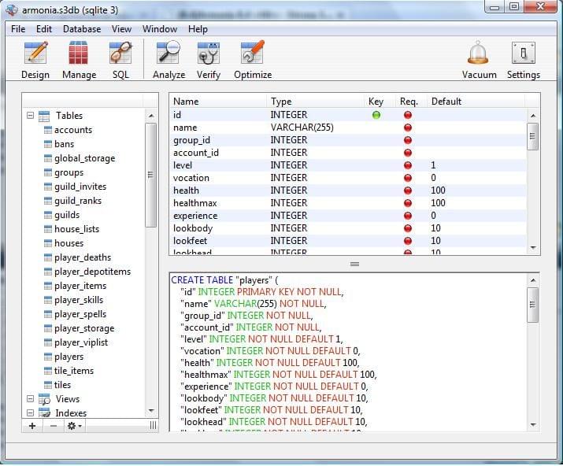Select the experience column row
Image resolution: width=563 pixels, height=466 pixels.
click(x=348, y=216)
